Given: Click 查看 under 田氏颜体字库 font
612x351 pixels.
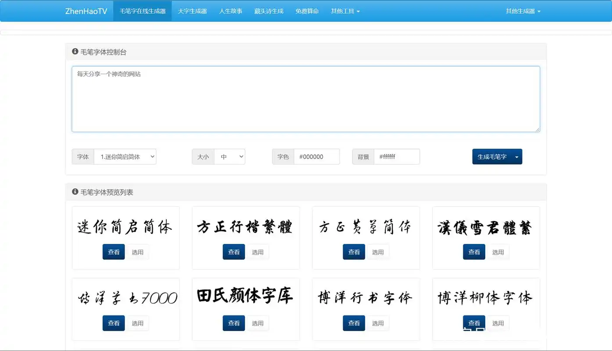Looking at the screenshot, I should 233,323.
